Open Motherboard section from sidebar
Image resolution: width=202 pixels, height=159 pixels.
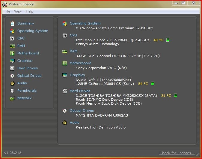(x=28, y=53)
